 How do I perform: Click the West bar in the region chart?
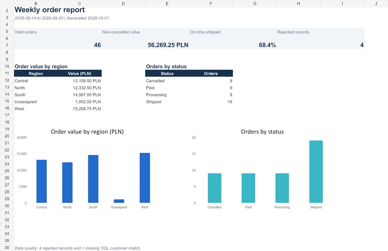coord(145,178)
